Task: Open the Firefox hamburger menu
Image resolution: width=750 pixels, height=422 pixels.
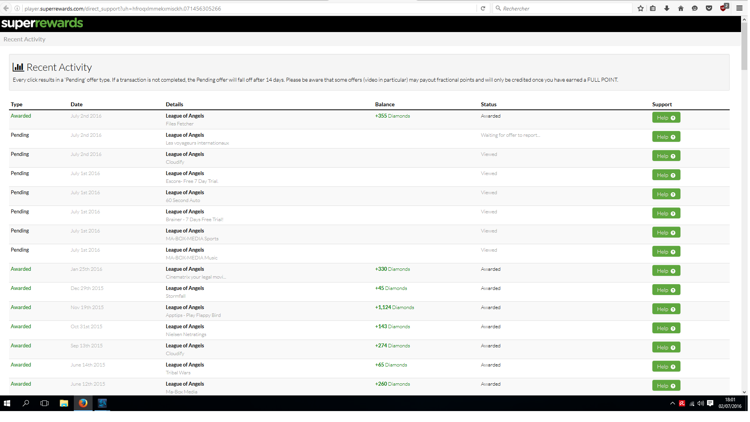Action: point(739,8)
